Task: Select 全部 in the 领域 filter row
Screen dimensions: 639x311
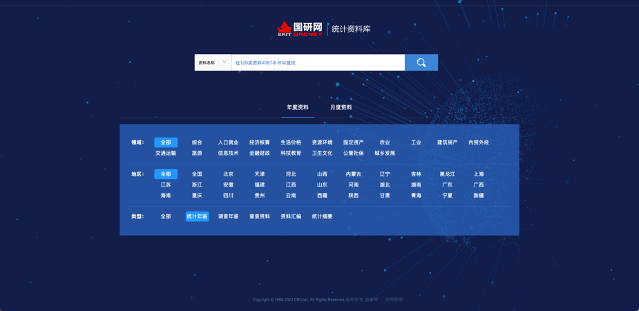Action: [166, 142]
